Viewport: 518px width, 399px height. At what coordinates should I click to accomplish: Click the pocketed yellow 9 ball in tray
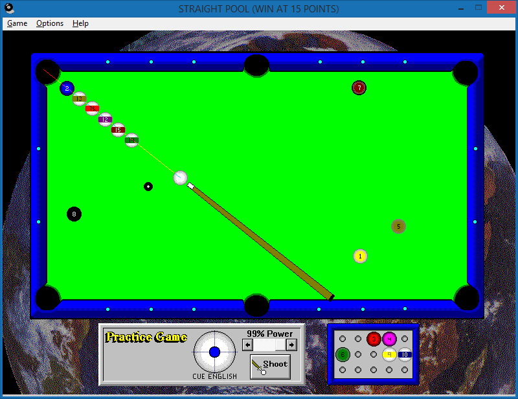coord(390,355)
